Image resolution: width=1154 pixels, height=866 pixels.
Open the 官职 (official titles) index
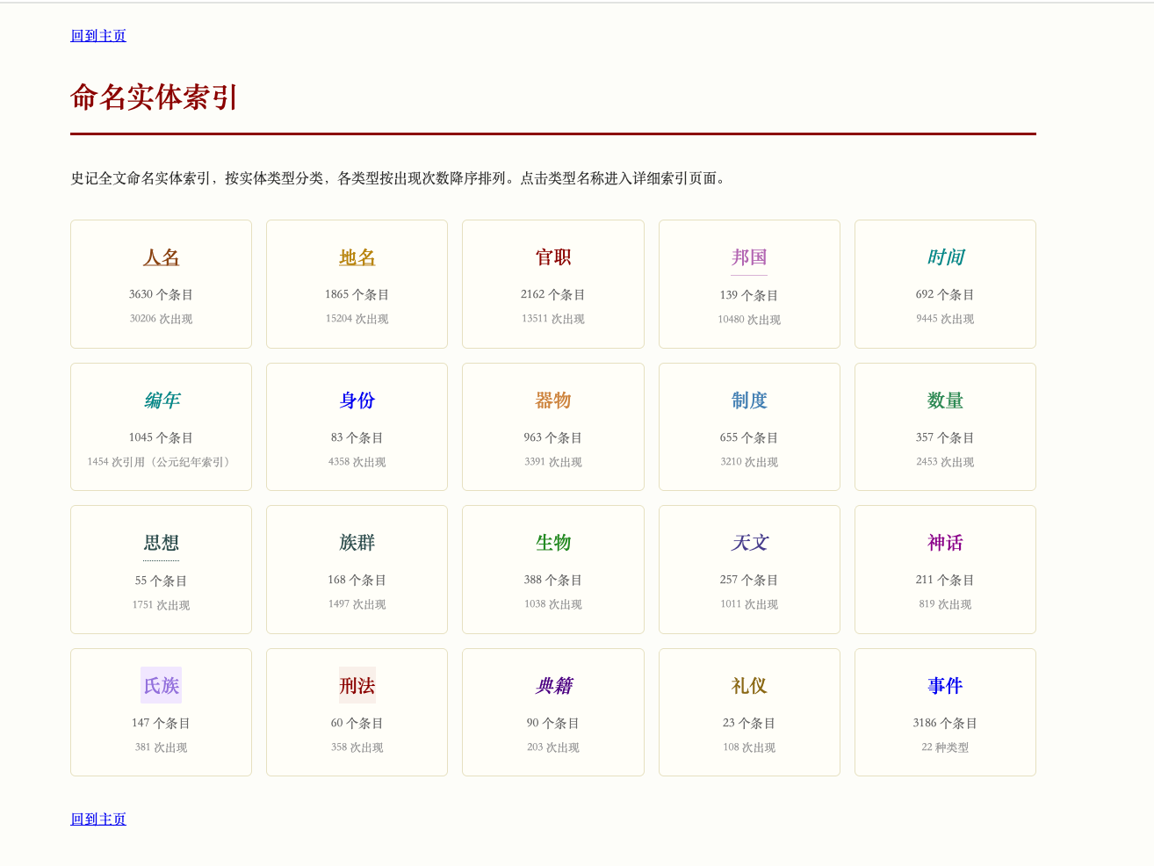(552, 257)
